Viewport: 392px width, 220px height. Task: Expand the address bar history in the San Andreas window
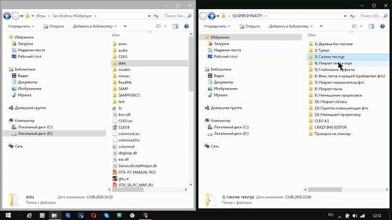[x=149, y=16]
